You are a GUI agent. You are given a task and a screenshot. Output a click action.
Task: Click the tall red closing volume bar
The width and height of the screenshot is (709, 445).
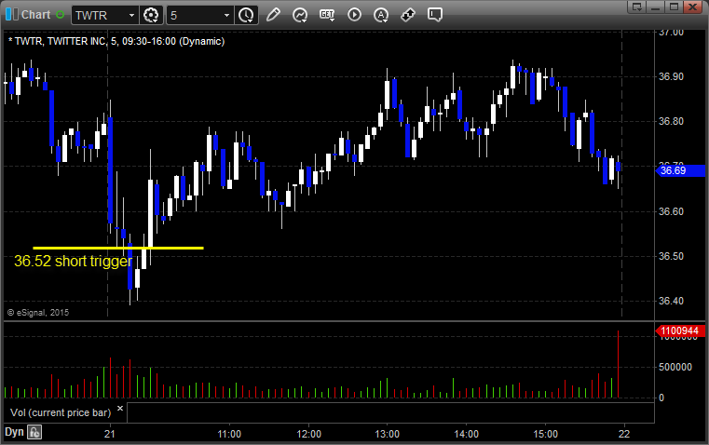pos(618,364)
